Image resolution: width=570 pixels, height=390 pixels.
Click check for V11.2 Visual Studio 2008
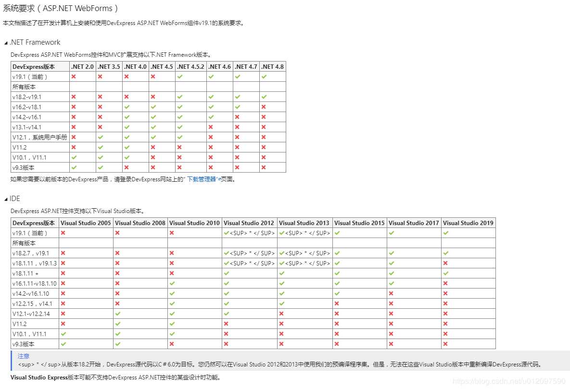point(117,324)
